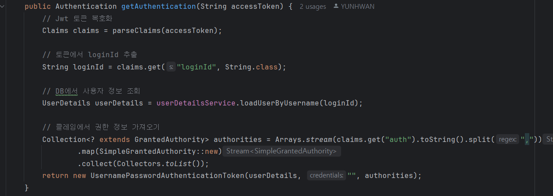Click the "auth" string literal

pyautogui.click(x=398, y=140)
